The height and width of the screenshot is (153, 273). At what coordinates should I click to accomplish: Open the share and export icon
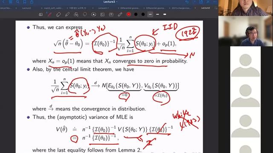point(32,2)
